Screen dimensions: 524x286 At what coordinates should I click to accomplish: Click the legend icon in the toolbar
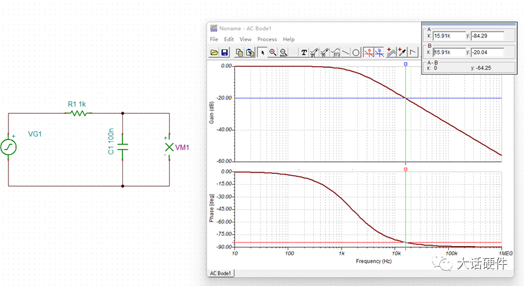point(335,53)
